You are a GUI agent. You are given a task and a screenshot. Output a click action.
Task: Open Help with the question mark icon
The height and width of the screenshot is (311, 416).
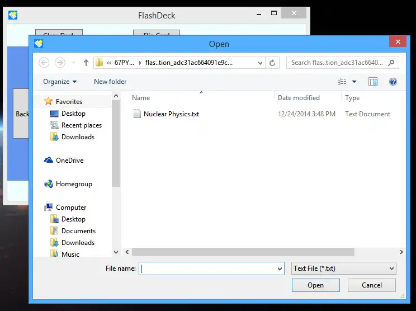click(x=393, y=82)
